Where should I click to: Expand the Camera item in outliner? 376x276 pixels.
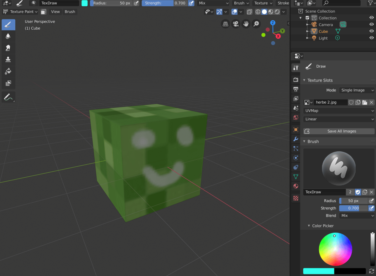pos(307,24)
